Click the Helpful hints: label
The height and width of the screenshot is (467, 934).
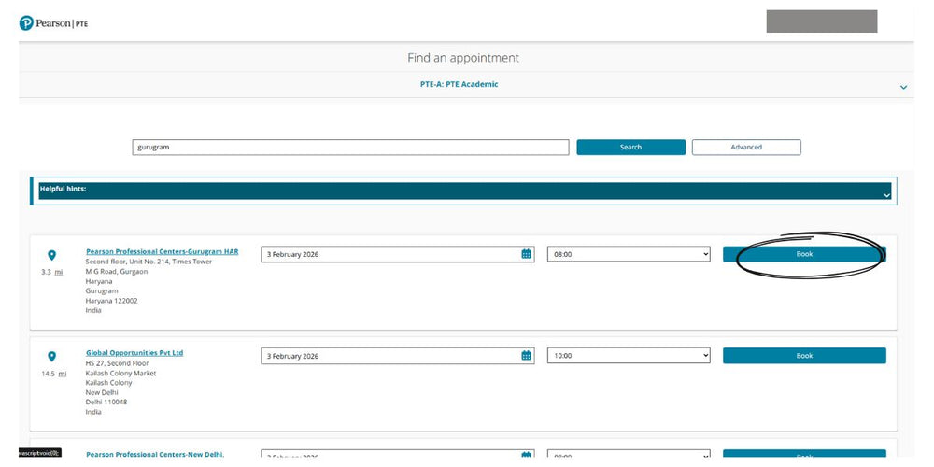(x=63, y=189)
